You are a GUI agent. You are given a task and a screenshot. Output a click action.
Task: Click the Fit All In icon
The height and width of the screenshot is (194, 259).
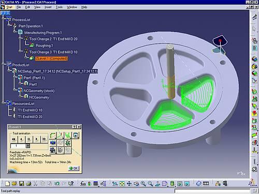coord(122,184)
